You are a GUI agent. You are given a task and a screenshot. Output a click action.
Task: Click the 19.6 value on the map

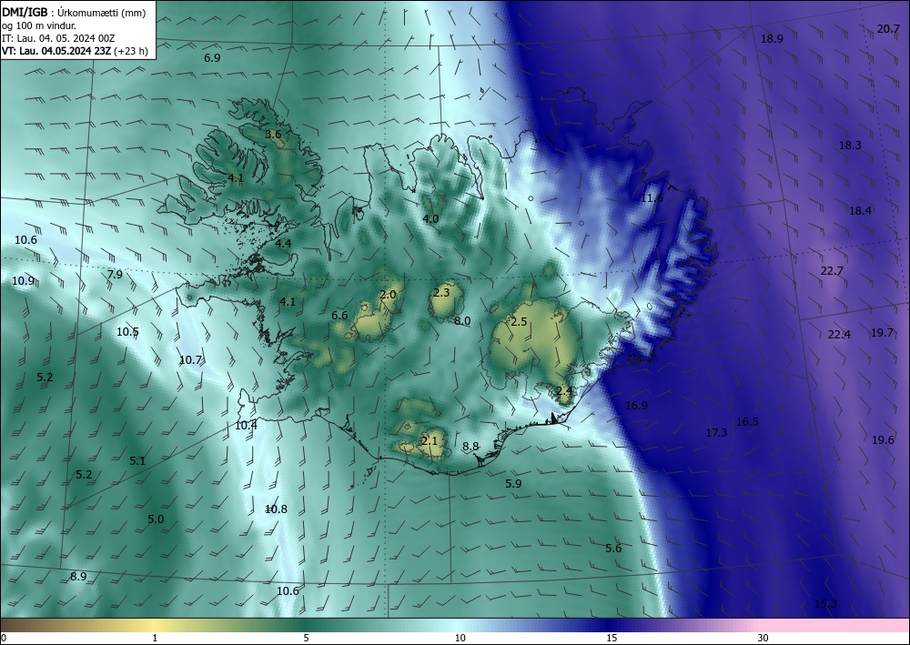tap(884, 440)
